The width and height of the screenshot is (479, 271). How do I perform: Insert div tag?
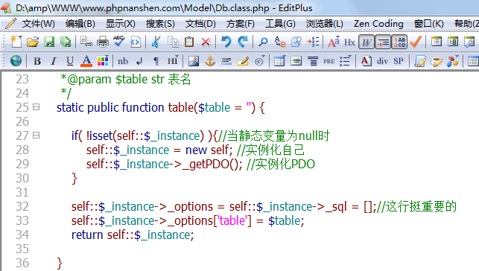(382, 61)
